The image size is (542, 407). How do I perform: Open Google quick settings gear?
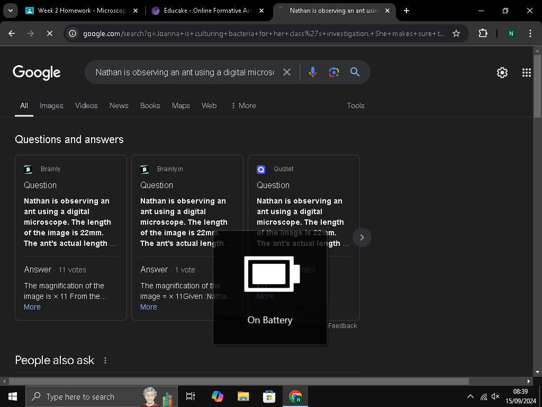pos(502,73)
